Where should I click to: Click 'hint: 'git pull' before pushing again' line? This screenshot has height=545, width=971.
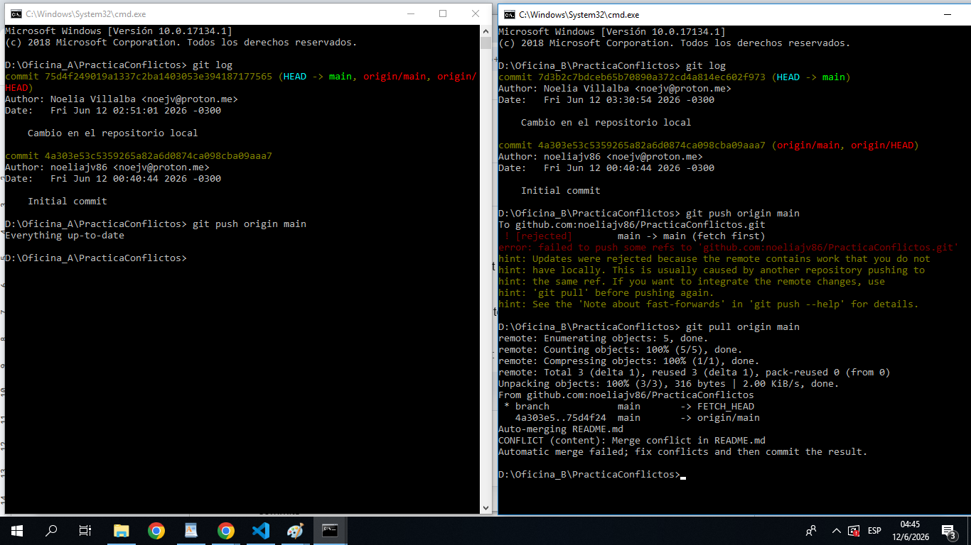(606, 292)
